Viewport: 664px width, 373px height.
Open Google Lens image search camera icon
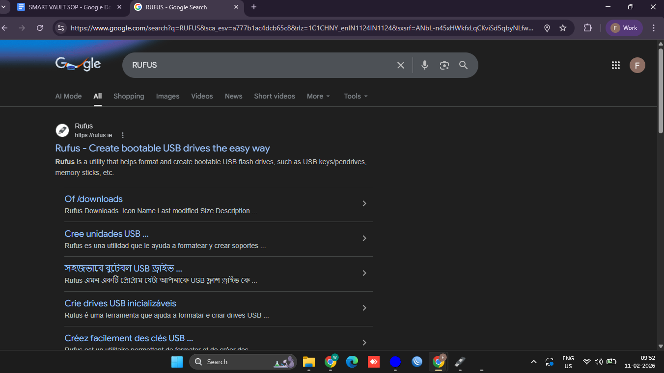pyautogui.click(x=444, y=65)
